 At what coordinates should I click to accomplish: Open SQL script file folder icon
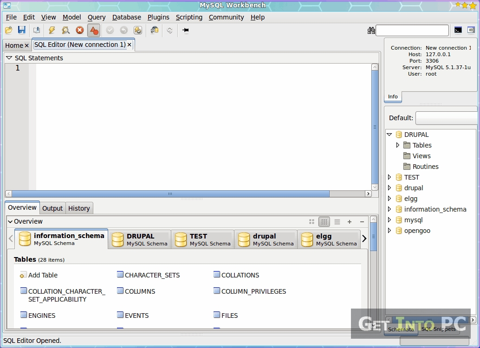(x=8, y=30)
